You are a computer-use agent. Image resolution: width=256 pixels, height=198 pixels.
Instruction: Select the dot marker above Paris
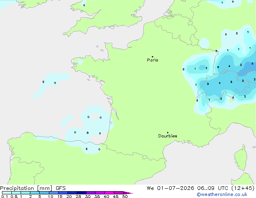[153, 57]
